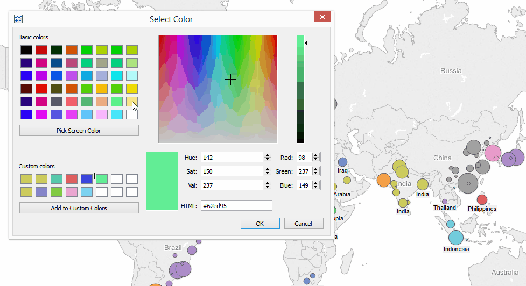Decrease Sat with the down arrow
This screenshot has width=526, height=286.
tap(268, 174)
